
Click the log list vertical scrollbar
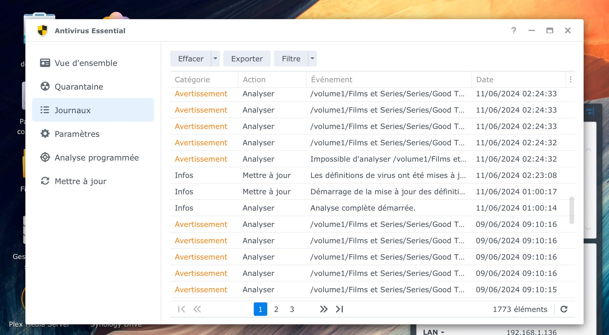(572, 210)
